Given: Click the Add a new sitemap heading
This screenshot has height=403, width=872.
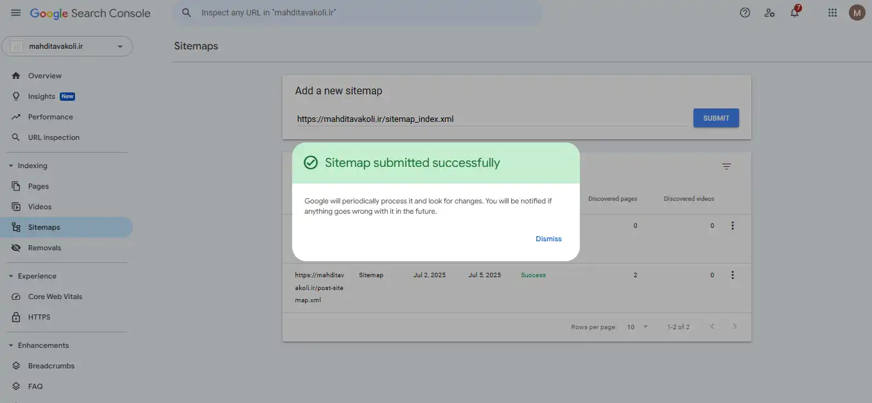Looking at the screenshot, I should click(x=338, y=91).
